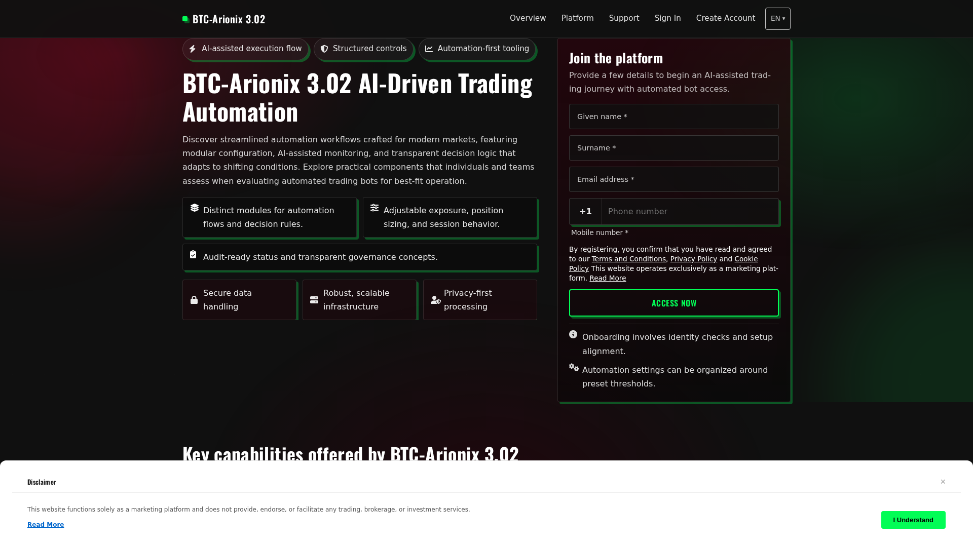Open the Platform menu item
The image size is (973, 547).
[578, 18]
